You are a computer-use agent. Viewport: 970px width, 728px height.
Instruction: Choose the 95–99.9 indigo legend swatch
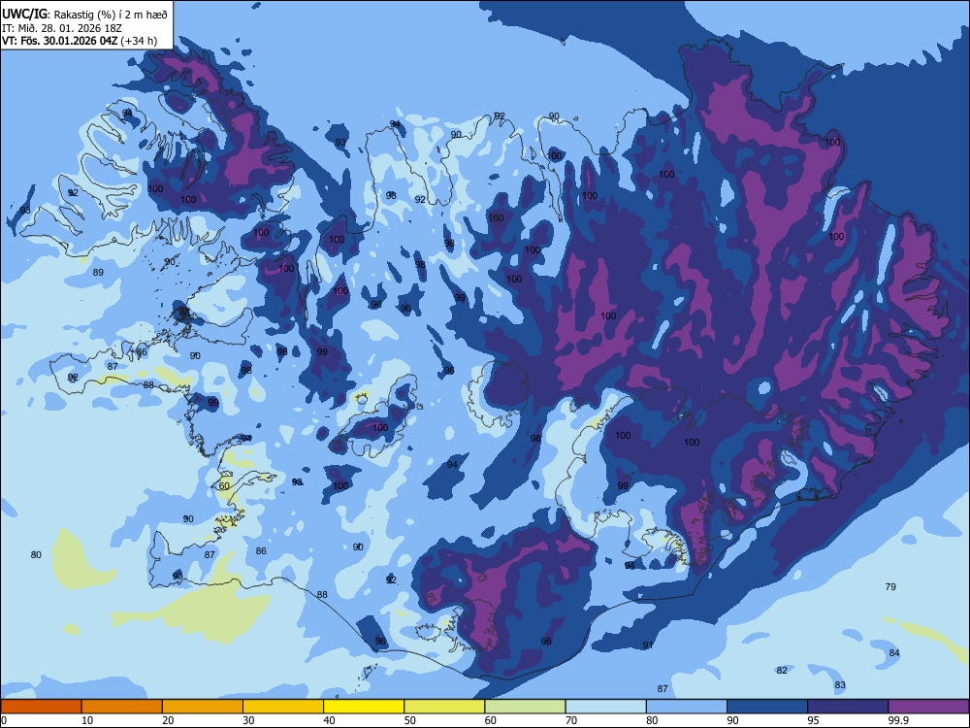848,707
